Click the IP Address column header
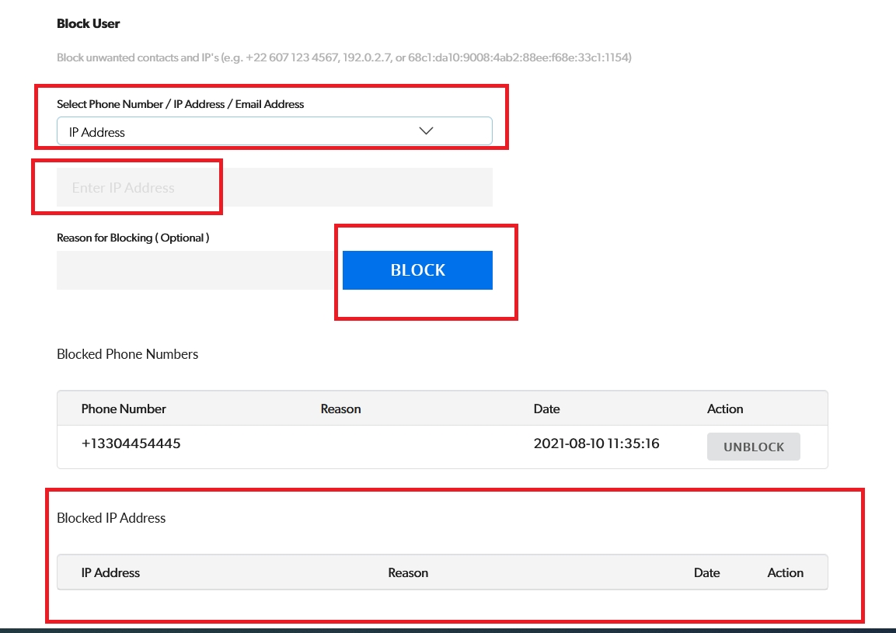 [110, 572]
